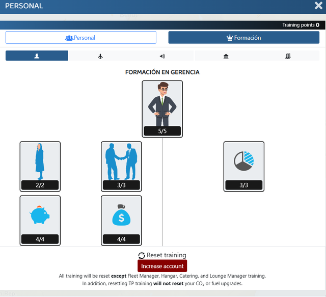Open the Personal staff tab

tap(81, 37)
